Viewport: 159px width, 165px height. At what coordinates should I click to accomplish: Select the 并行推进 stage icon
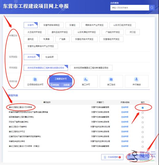137,79
